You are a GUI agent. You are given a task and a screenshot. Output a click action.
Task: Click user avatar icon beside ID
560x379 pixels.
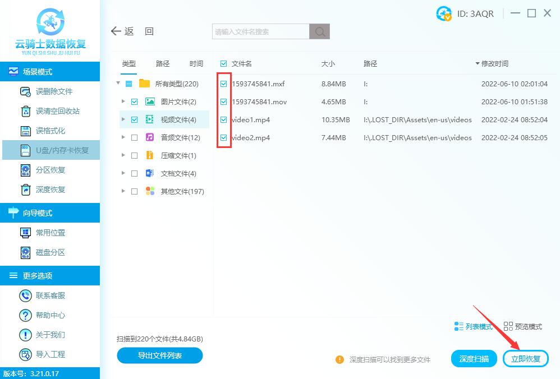click(444, 14)
